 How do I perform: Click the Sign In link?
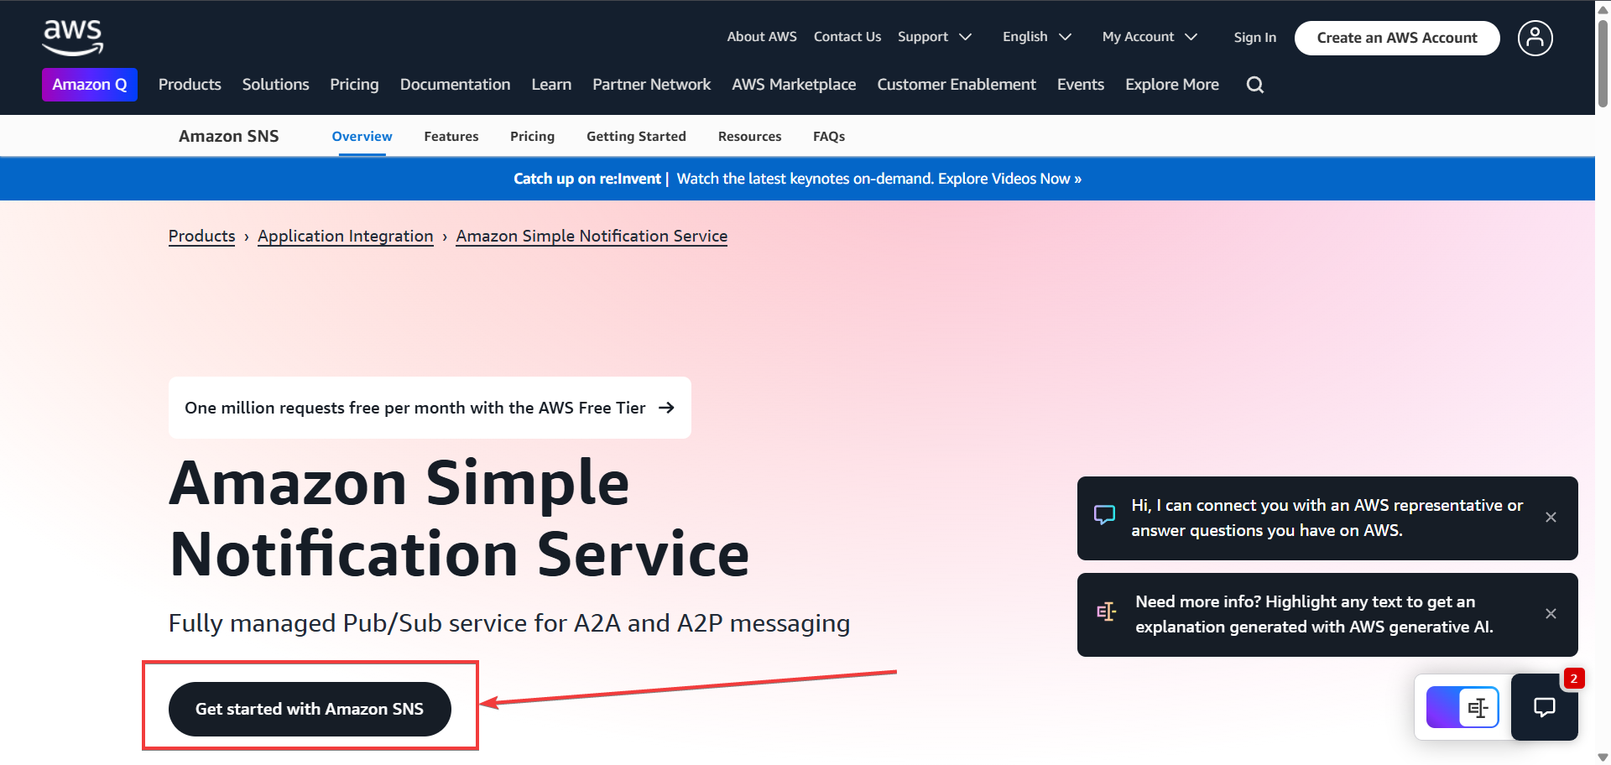[1254, 37]
